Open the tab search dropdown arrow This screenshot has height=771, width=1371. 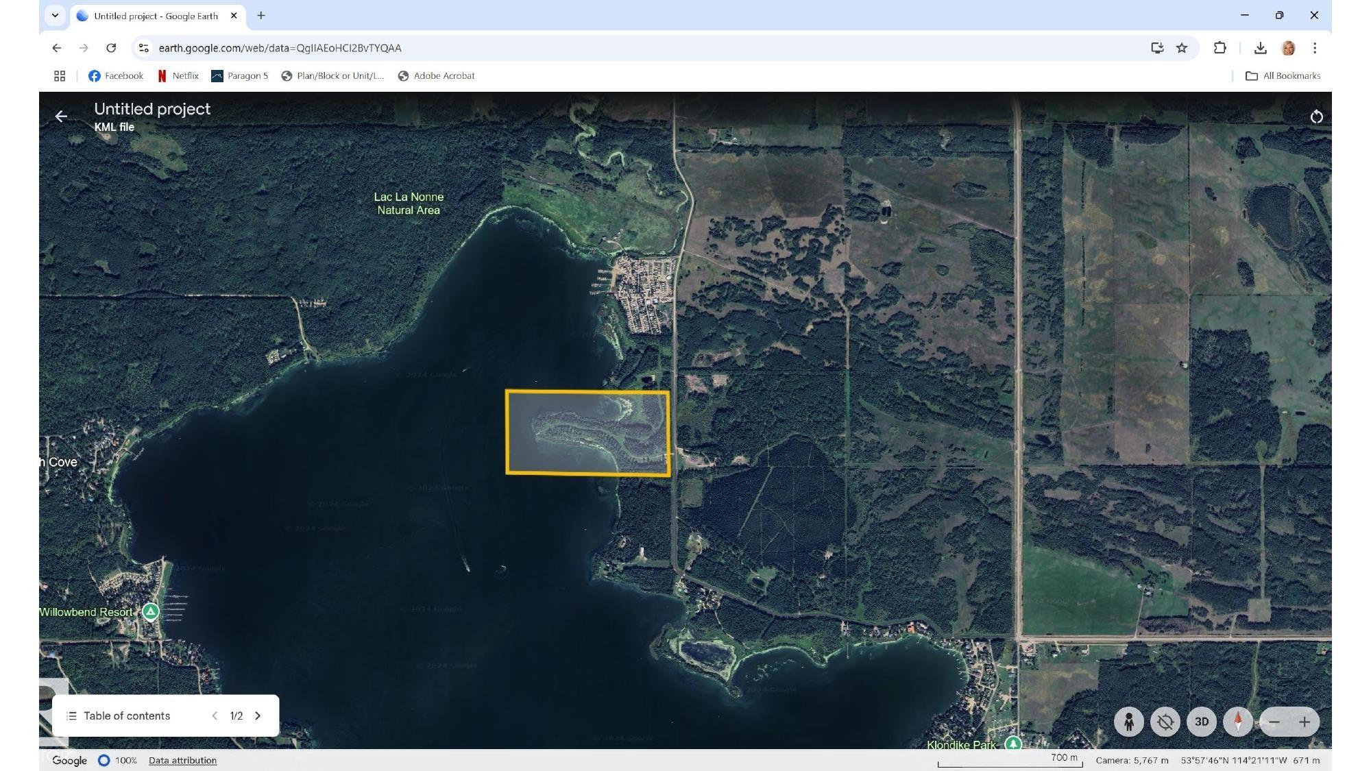(55, 15)
